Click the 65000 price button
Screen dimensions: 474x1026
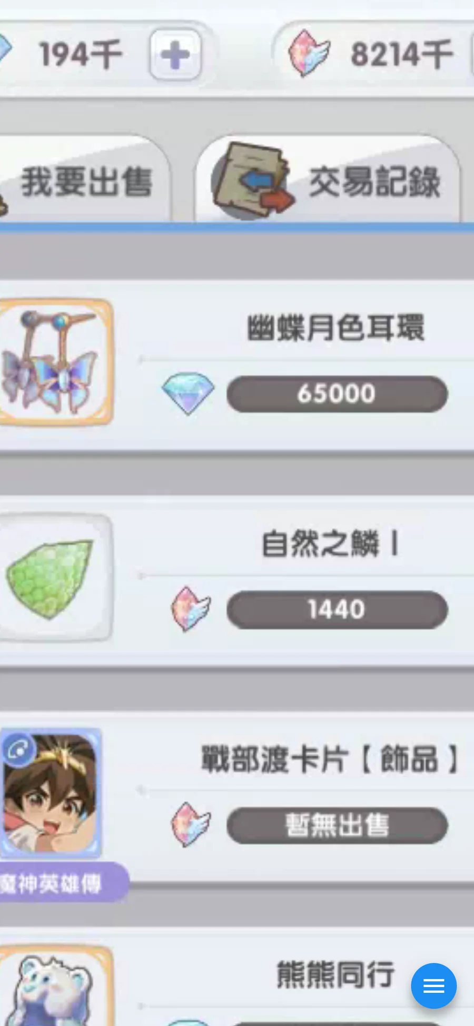pyautogui.click(x=337, y=394)
